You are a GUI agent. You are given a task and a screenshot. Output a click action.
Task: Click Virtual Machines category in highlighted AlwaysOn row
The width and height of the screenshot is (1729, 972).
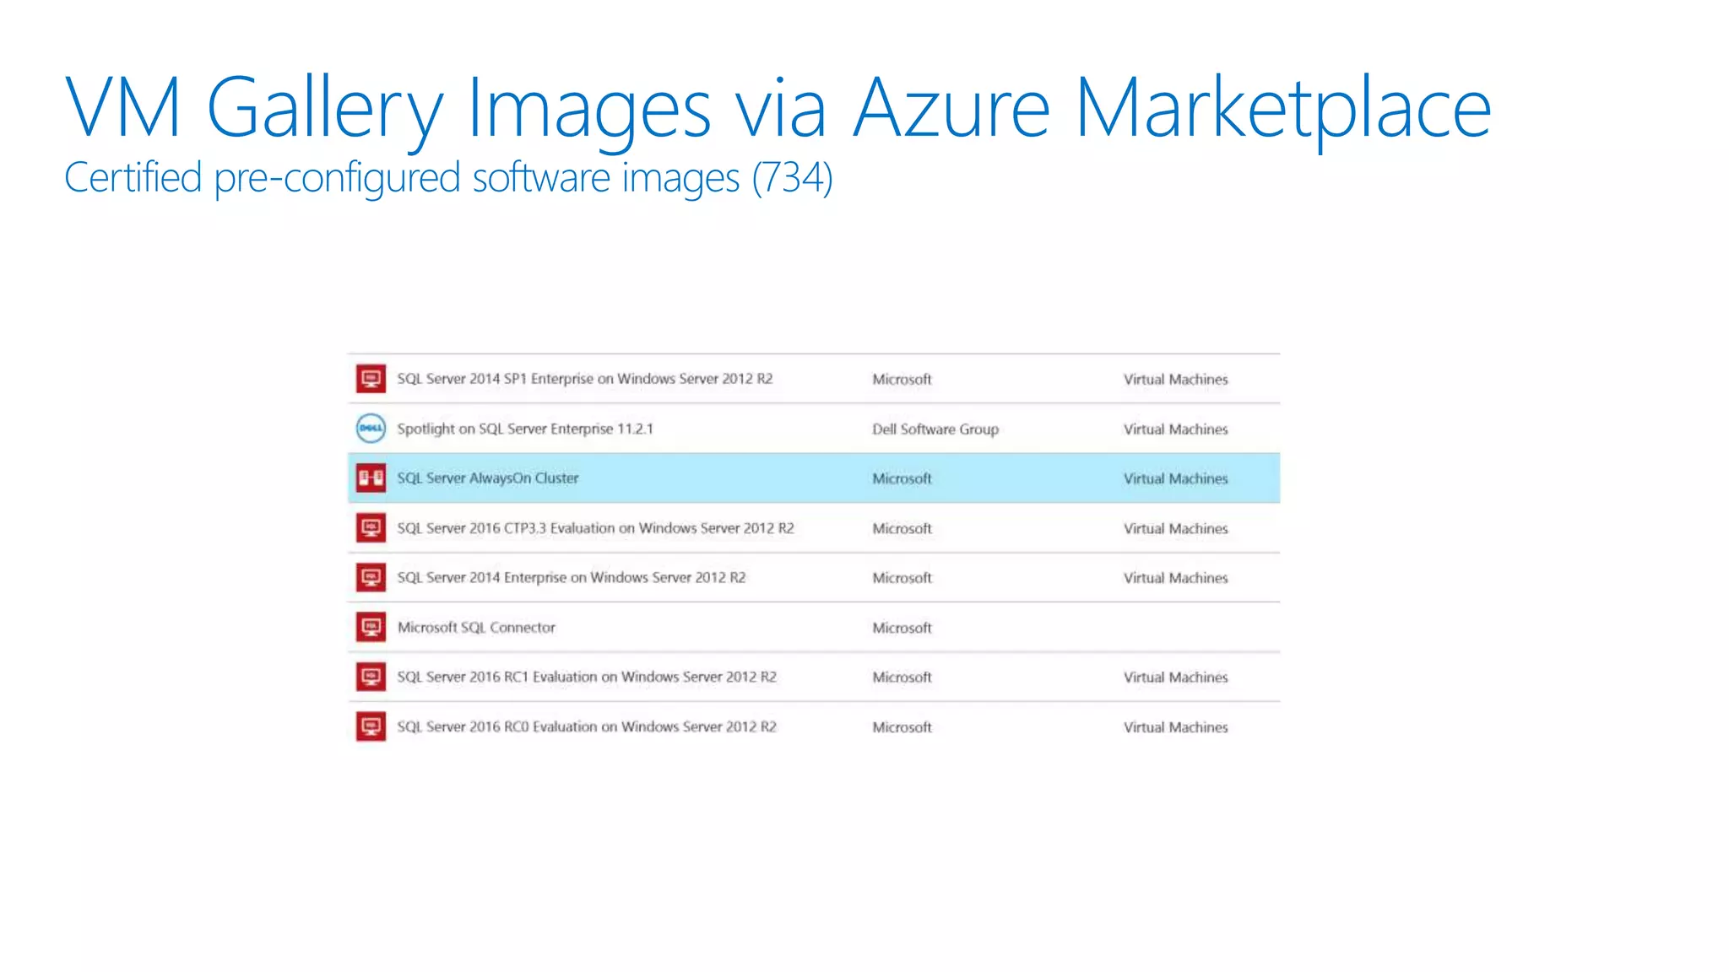coord(1175,478)
